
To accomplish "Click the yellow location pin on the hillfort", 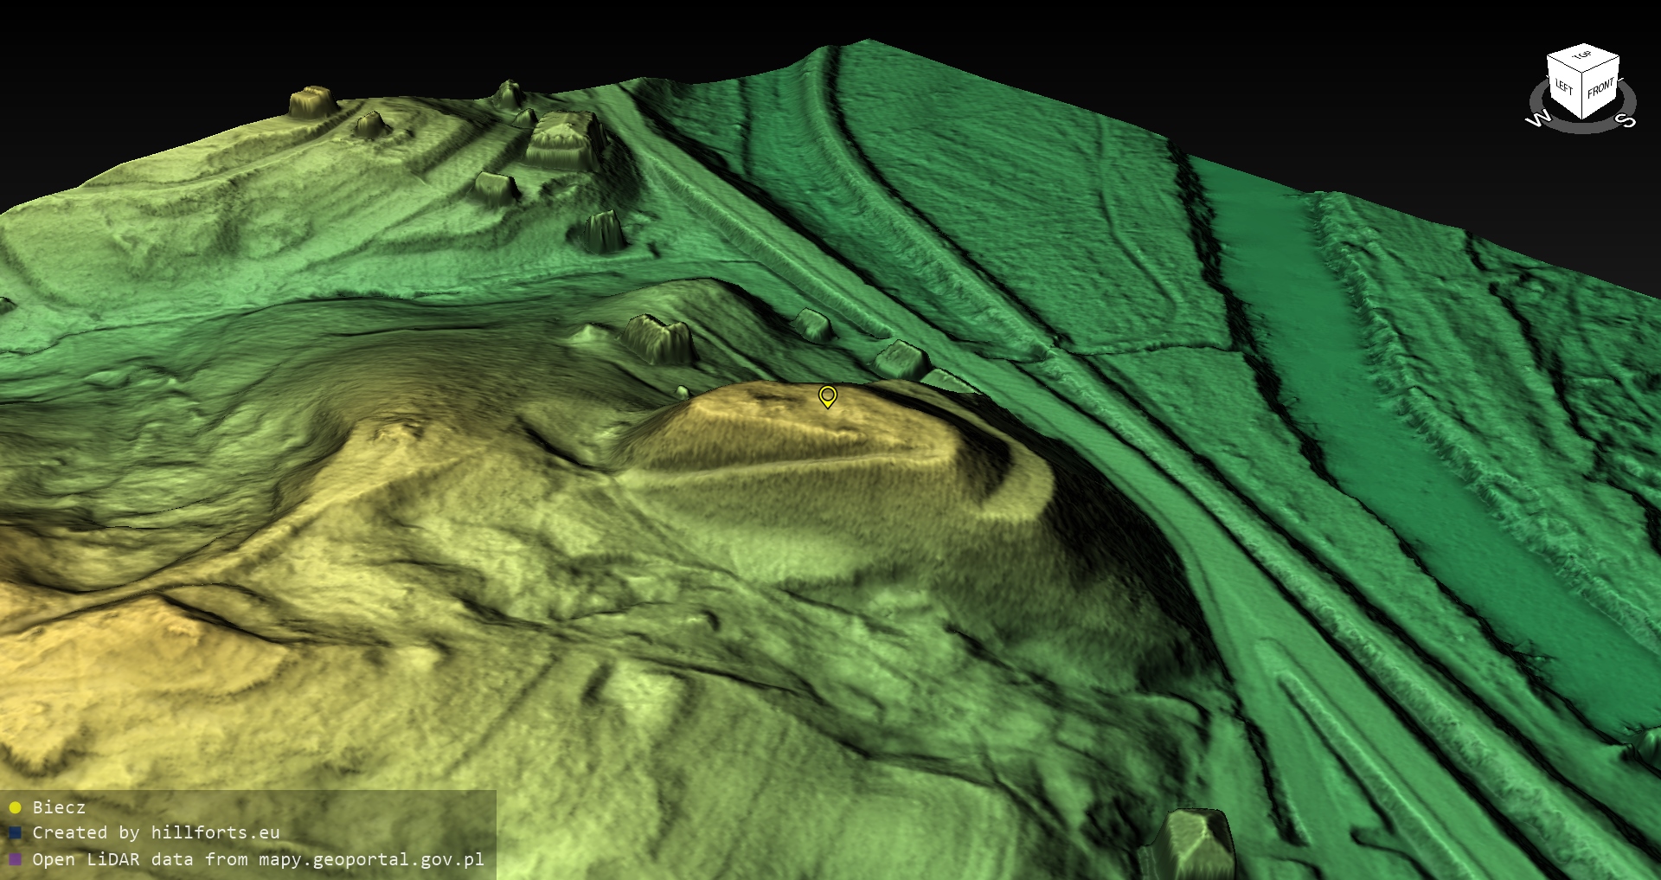I will point(827,396).
